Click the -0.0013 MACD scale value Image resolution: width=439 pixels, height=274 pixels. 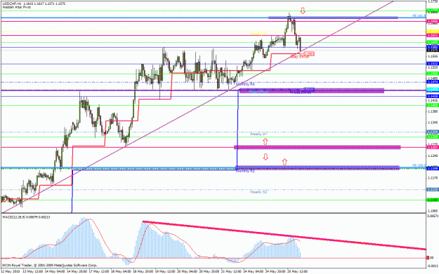coord(433,266)
